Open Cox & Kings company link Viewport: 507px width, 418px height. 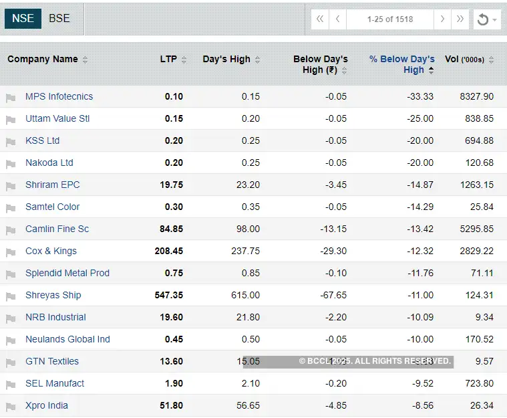51,251
